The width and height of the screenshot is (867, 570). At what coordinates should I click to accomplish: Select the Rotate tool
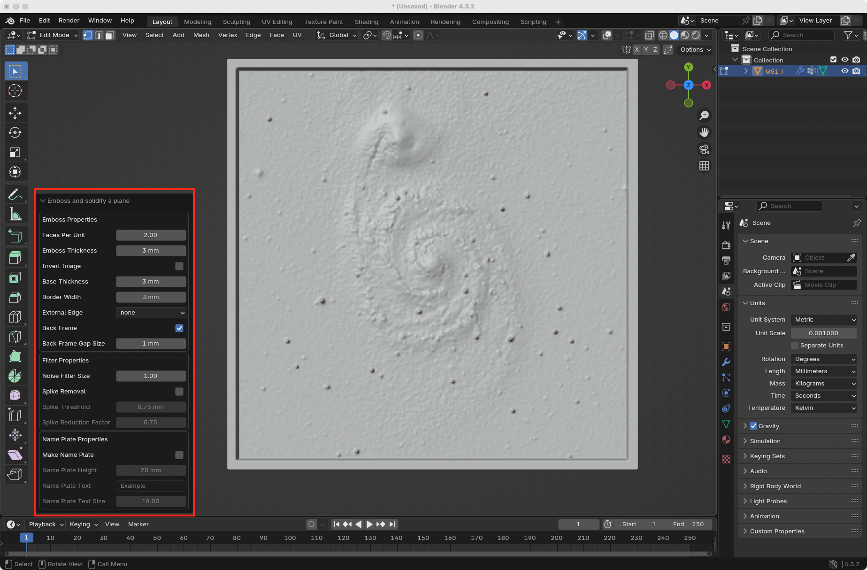[x=15, y=132]
